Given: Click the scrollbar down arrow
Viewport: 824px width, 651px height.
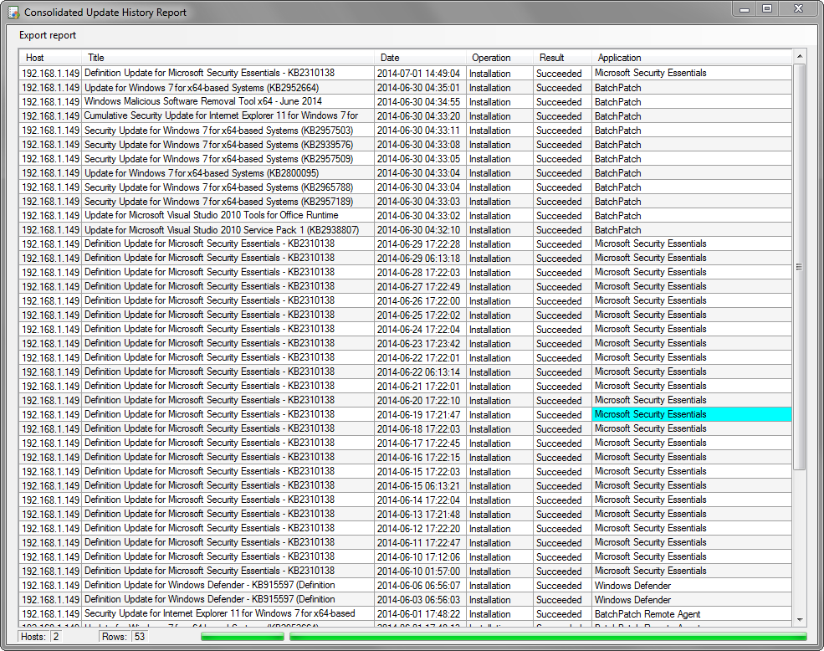Looking at the screenshot, I should [799, 620].
